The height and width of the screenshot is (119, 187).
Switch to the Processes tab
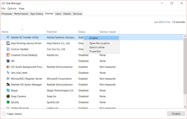click(x=7, y=14)
